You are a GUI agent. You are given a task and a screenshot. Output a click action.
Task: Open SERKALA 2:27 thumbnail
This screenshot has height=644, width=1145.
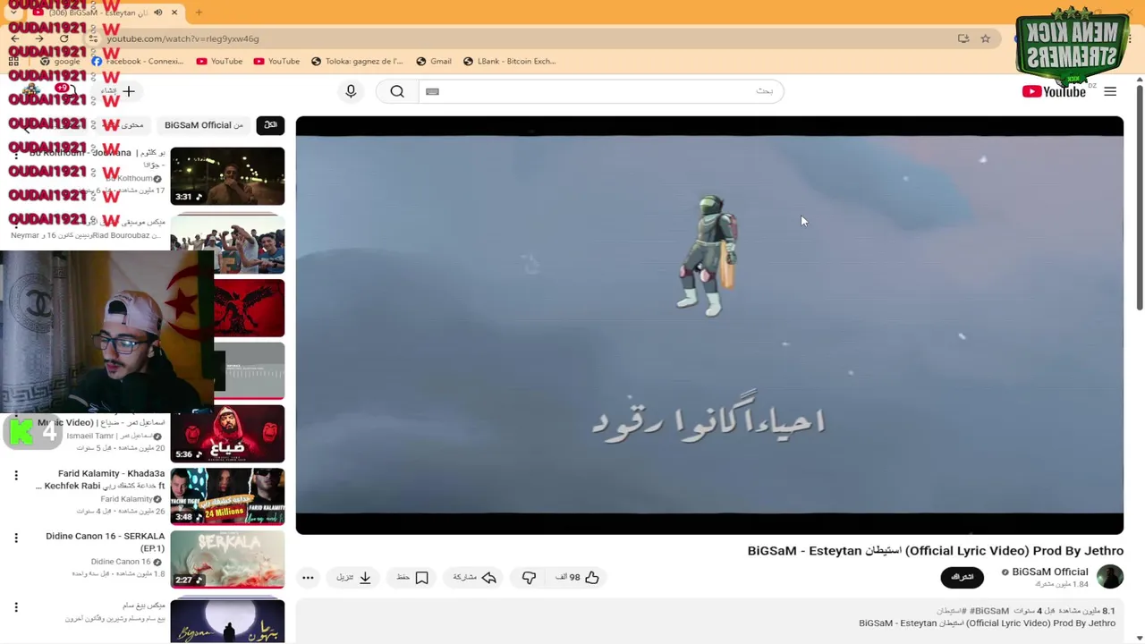pos(227,559)
